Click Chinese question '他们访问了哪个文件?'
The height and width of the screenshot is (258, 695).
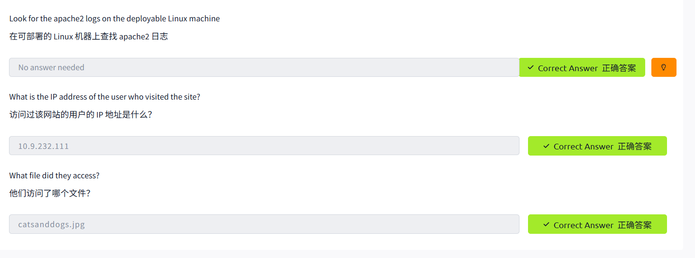50,193
